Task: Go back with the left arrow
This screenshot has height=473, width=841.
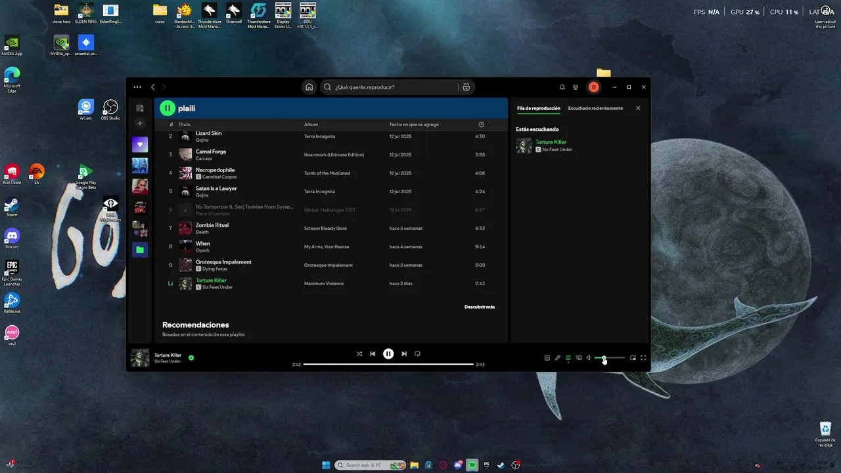Action: pos(153,87)
